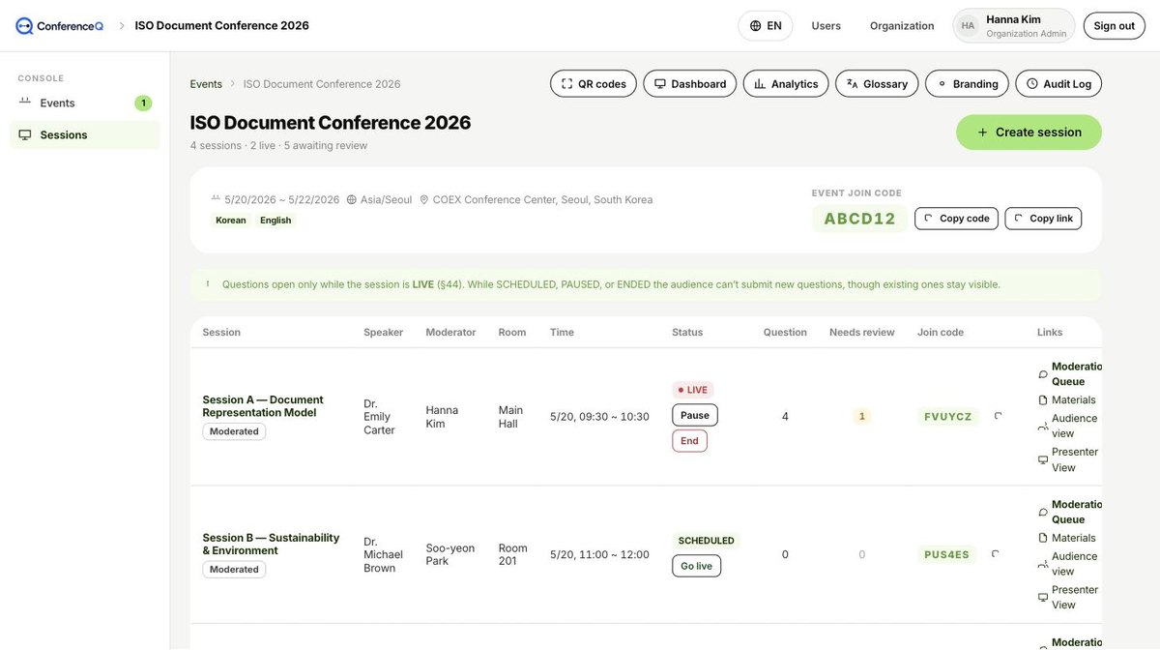Click the Status column header

[687, 332]
